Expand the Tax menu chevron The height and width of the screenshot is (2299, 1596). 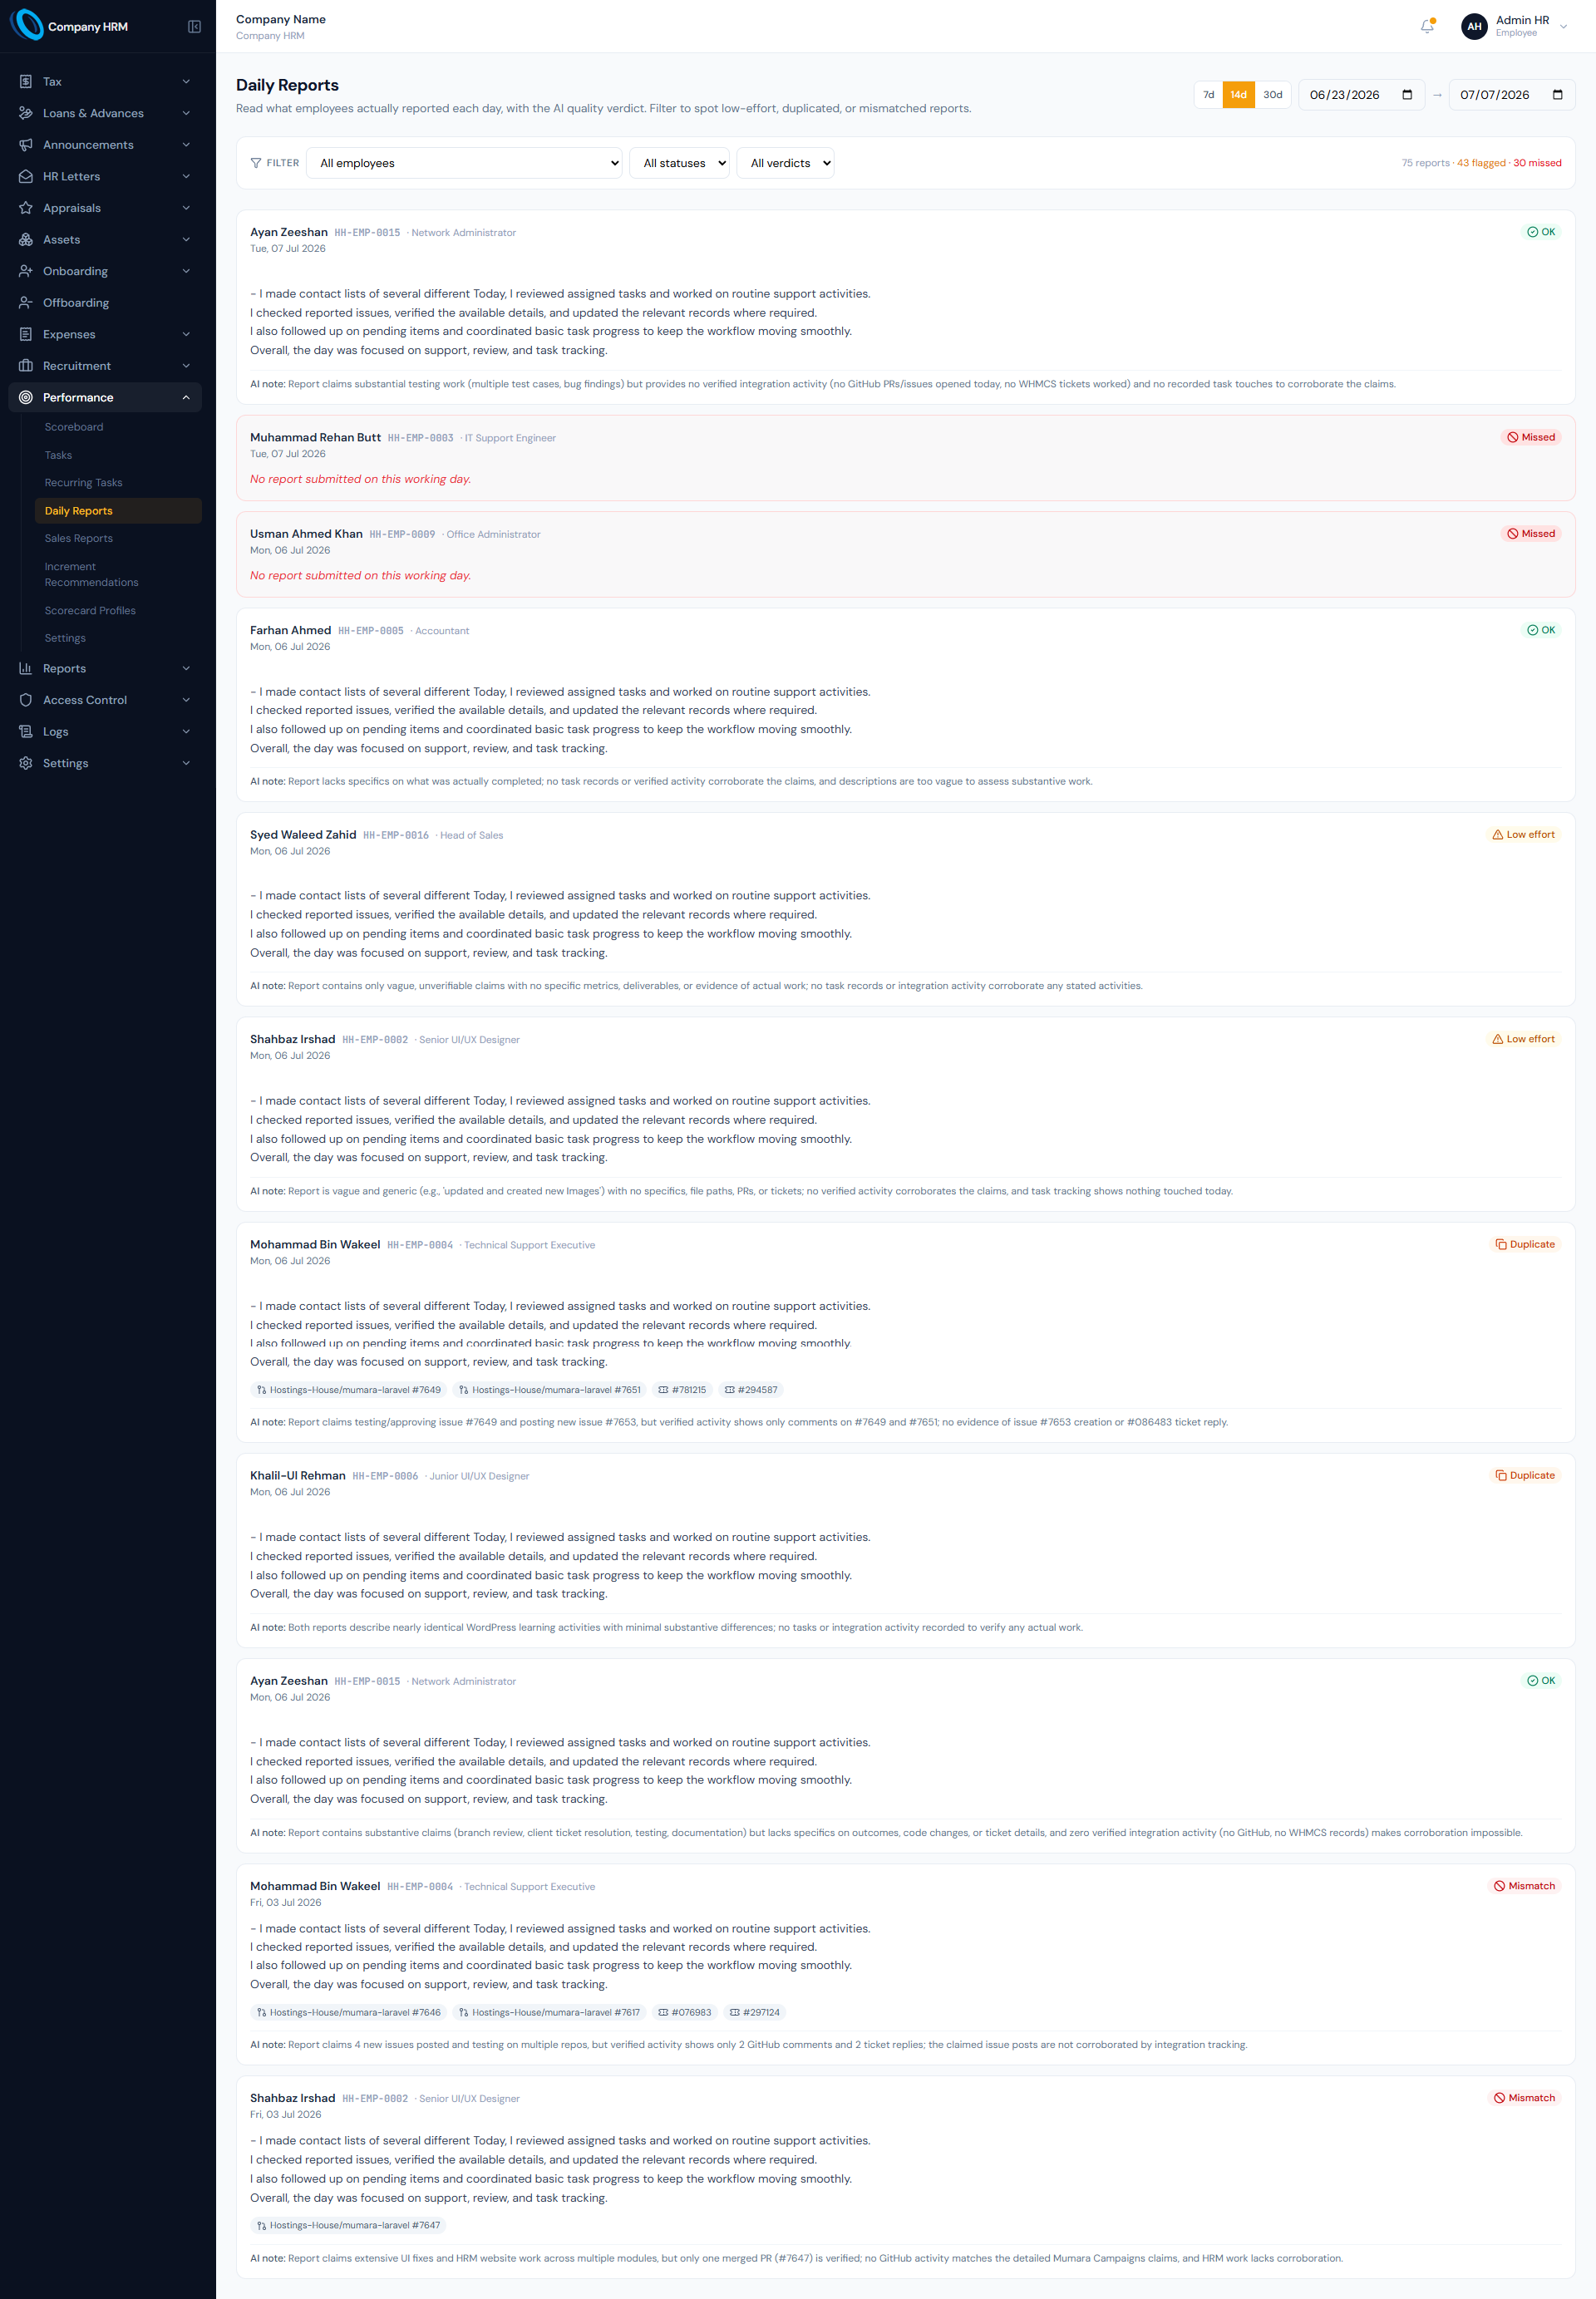pyautogui.click(x=186, y=82)
